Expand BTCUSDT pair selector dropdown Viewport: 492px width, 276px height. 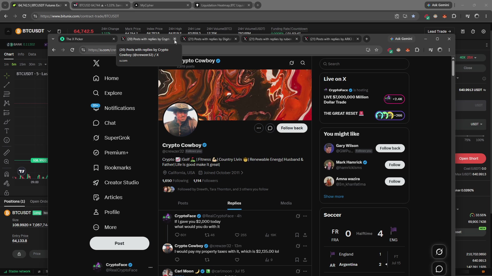click(x=49, y=31)
